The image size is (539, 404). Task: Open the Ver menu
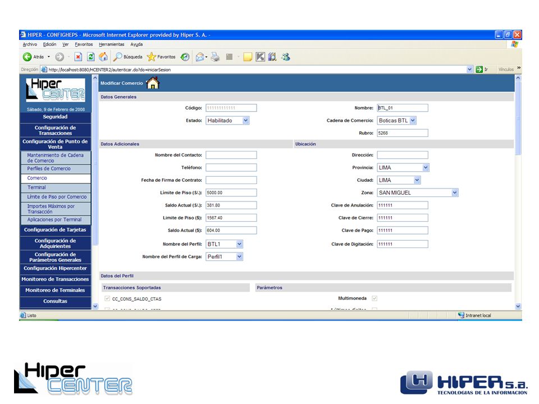click(65, 44)
